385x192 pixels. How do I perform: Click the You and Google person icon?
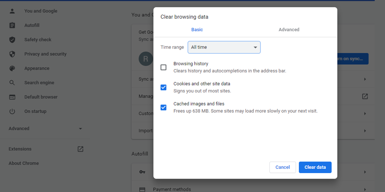click(12, 11)
